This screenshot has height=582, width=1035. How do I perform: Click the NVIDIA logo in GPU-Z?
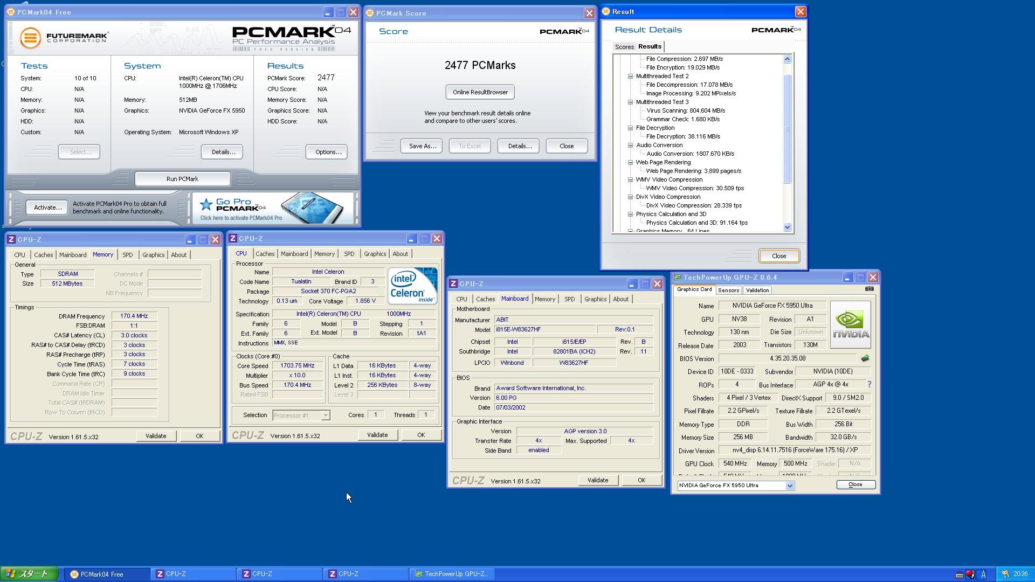click(850, 324)
